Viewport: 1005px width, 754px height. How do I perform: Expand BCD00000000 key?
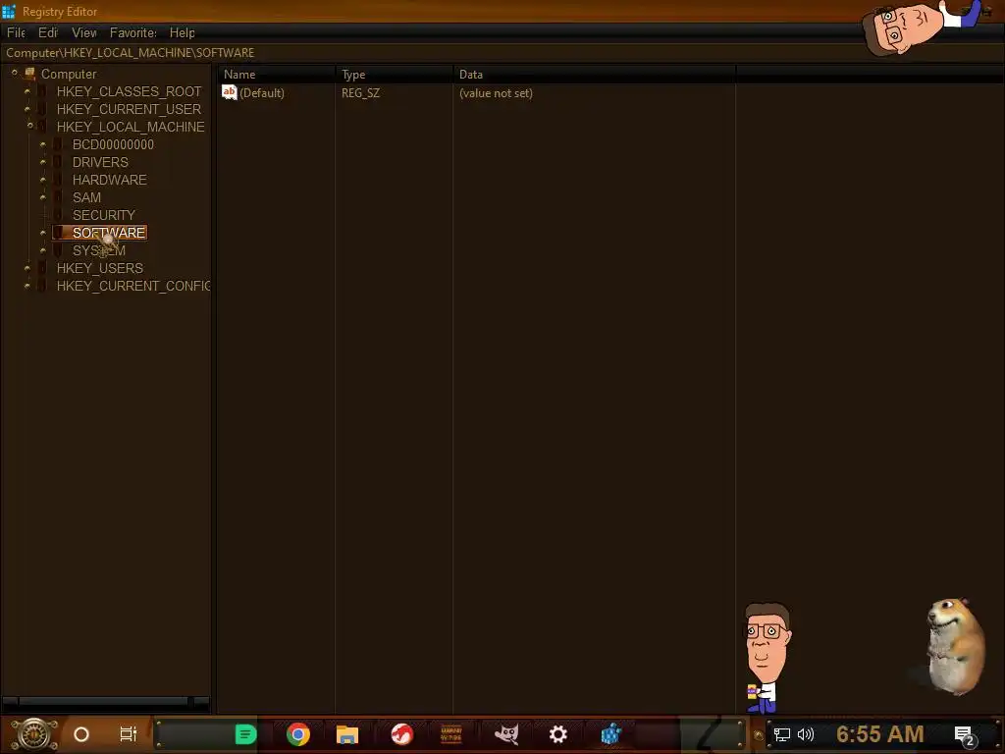(43, 144)
